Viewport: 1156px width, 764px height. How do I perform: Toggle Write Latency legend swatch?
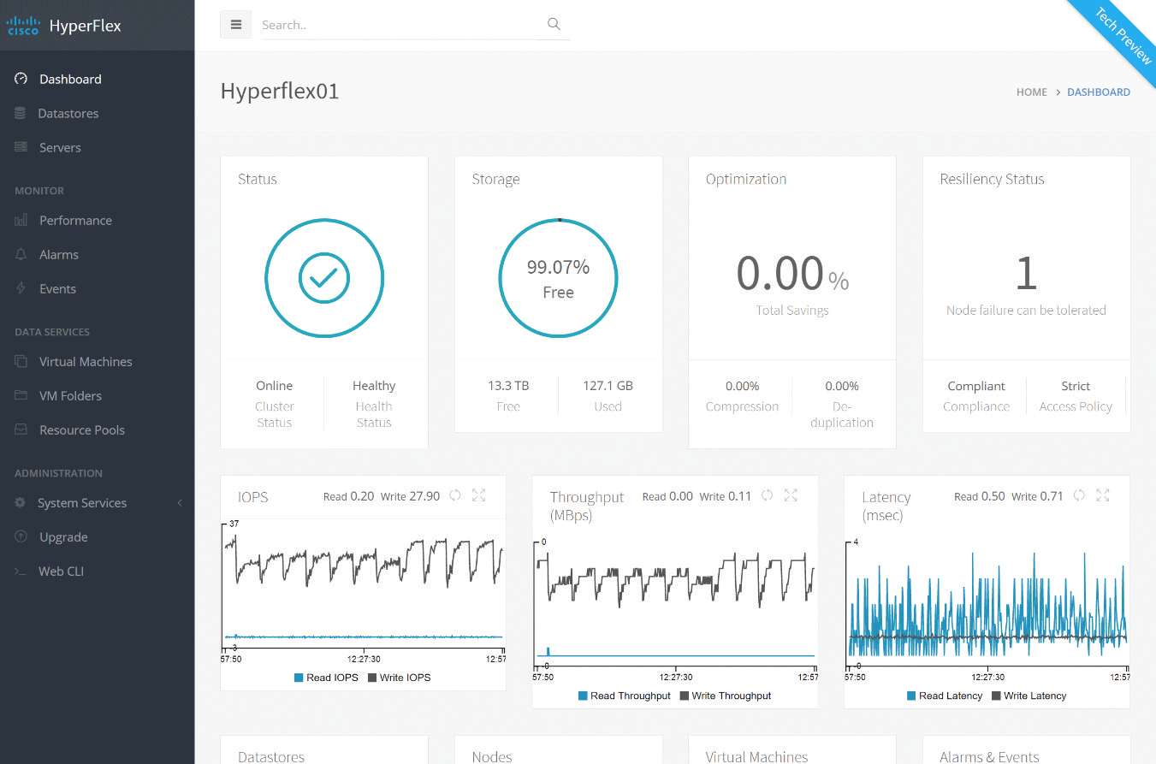pyautogui.click(x=996, y=696)
